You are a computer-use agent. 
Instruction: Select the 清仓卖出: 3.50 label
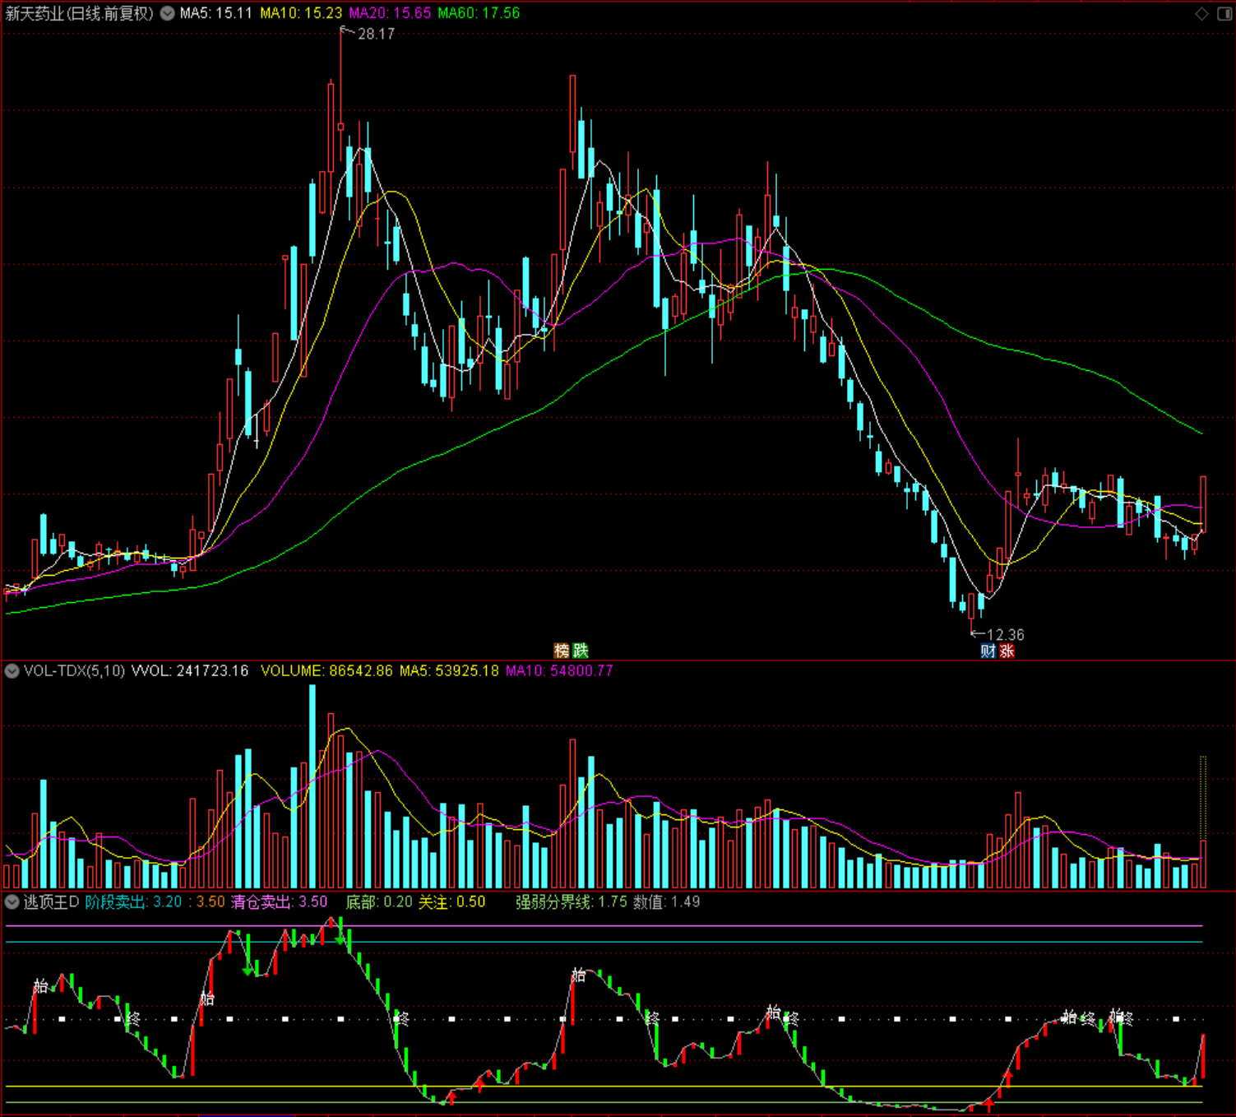279,902
